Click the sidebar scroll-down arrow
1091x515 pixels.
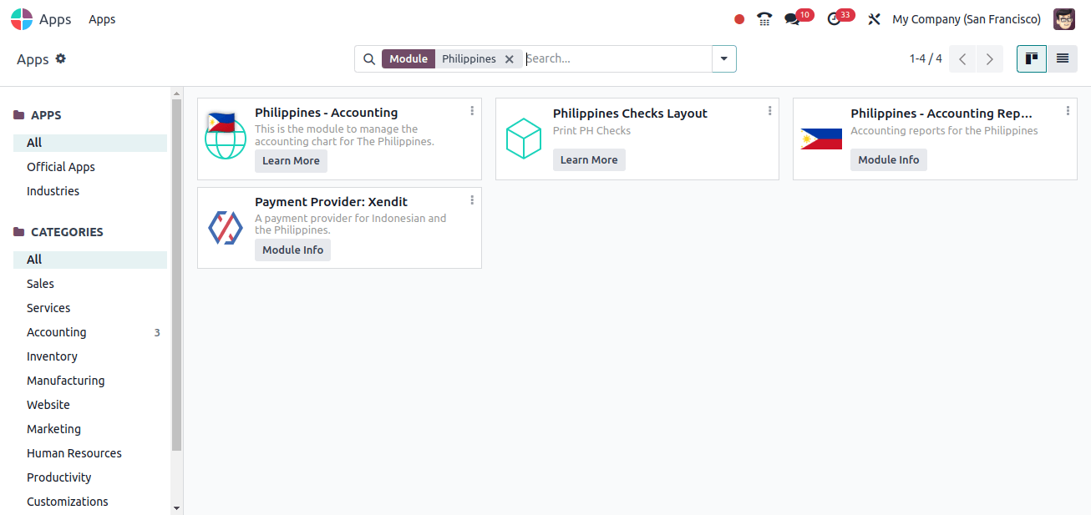pyautogui.click(x=176, y=507)
